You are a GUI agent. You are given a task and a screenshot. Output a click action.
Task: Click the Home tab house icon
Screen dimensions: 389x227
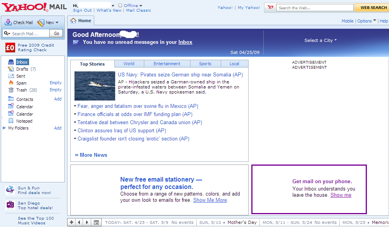(73, 21)
